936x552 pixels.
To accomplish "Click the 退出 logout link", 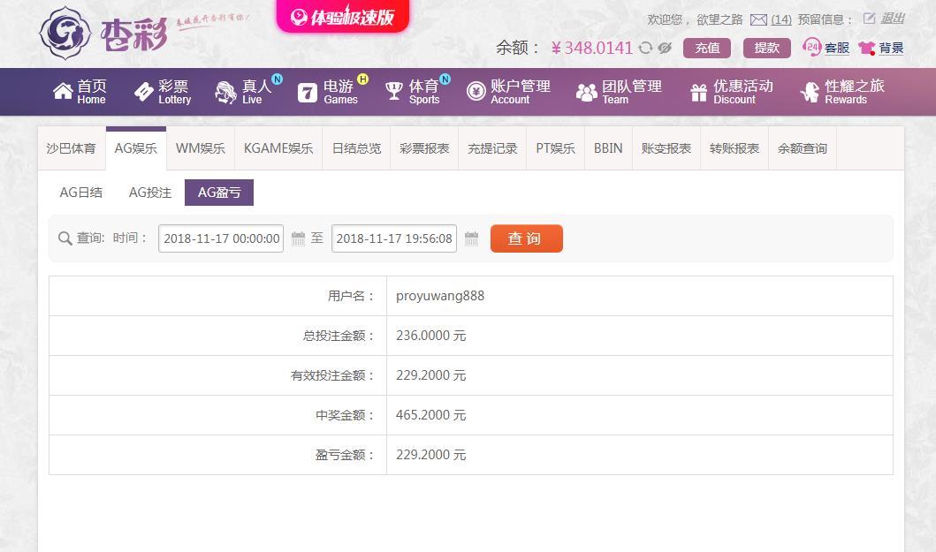I will coord(893,19).
